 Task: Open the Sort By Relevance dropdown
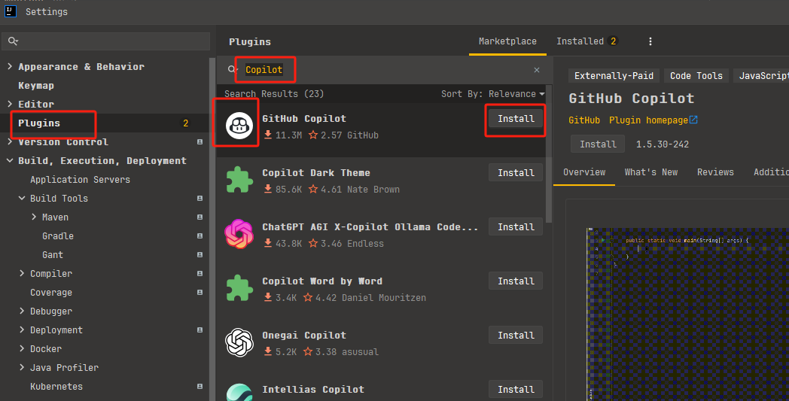[492, 93]
